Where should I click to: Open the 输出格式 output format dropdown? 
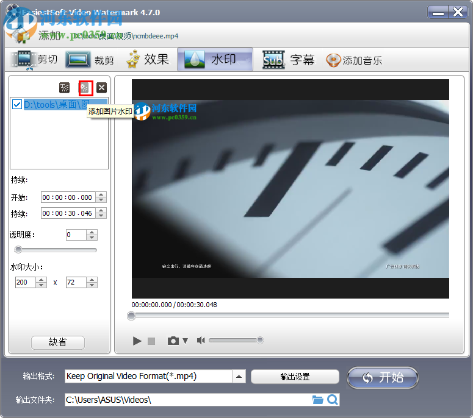pyautogui.click(x=239, y=377)
